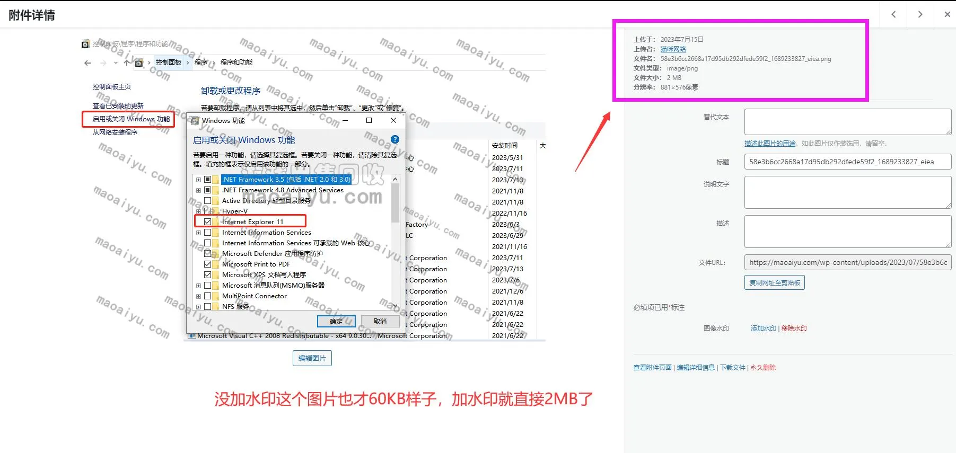Viewport: 956px width, 453px height.
Task: Focus the 标题 input field
Action: pos(848,162)
